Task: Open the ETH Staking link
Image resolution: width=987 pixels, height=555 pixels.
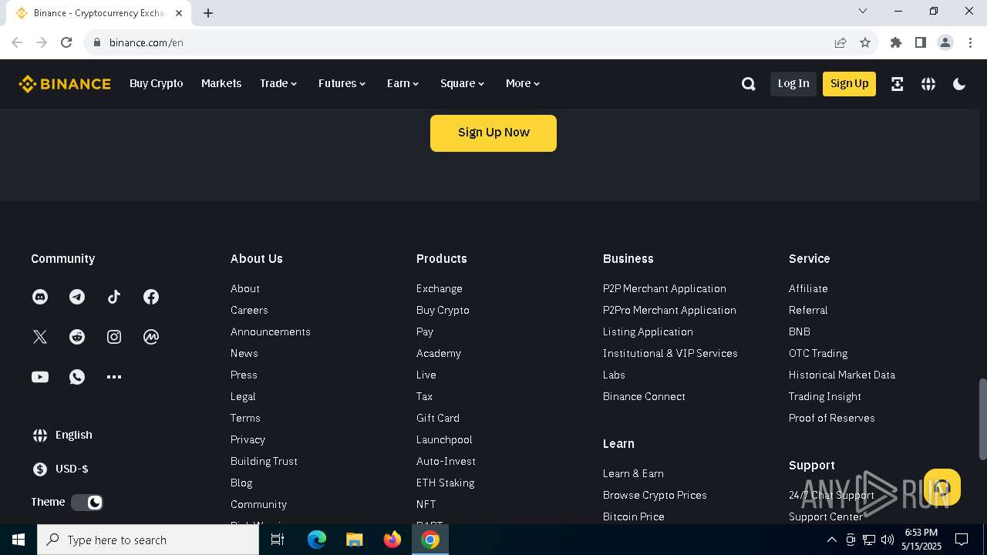Action: coord(446,483)
